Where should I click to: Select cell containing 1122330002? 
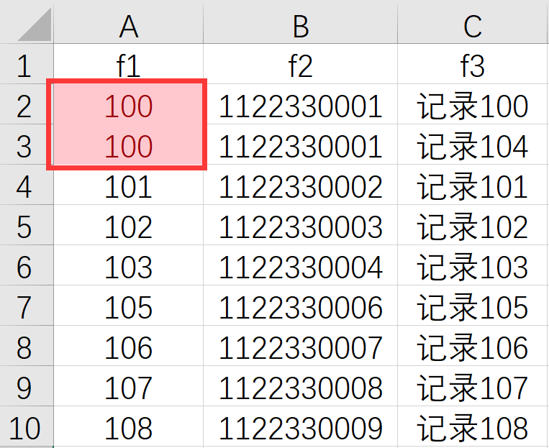tap(300, 187)
